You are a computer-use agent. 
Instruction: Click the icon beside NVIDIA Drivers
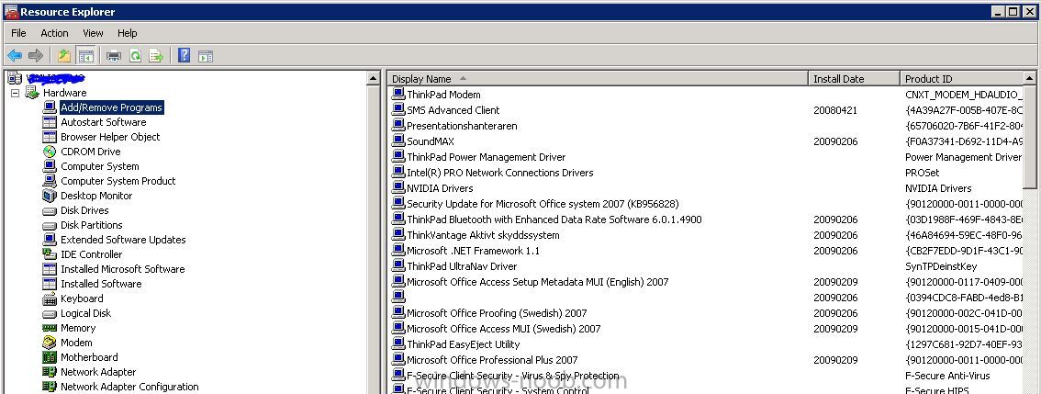point(398,187)
